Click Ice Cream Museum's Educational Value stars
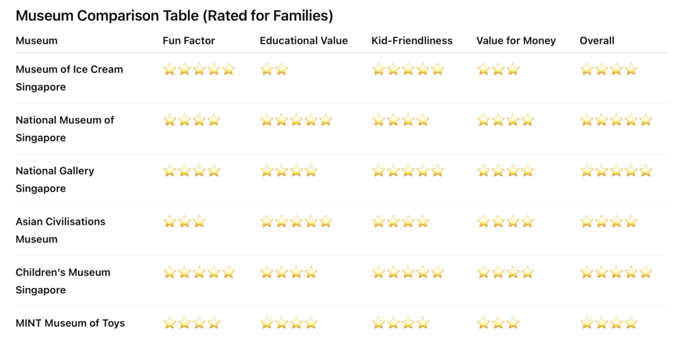Screen dimensions: 682x345 click(x=274, y=70)
